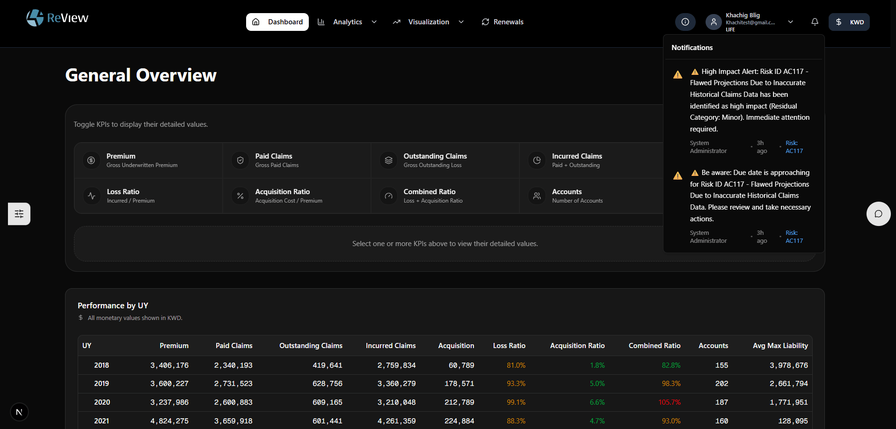Click the warning triangle on the due date alert
The width and height of the screenshot is (896, 429).
[677, 175]
